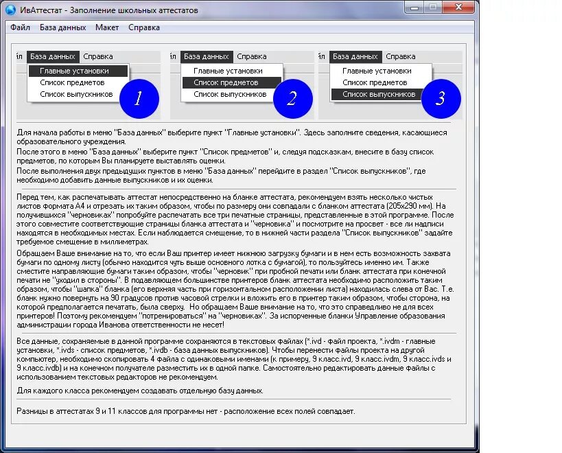Click the paragraph starting 'Обращаем Ваше внимание на то'

click(235, 289)
